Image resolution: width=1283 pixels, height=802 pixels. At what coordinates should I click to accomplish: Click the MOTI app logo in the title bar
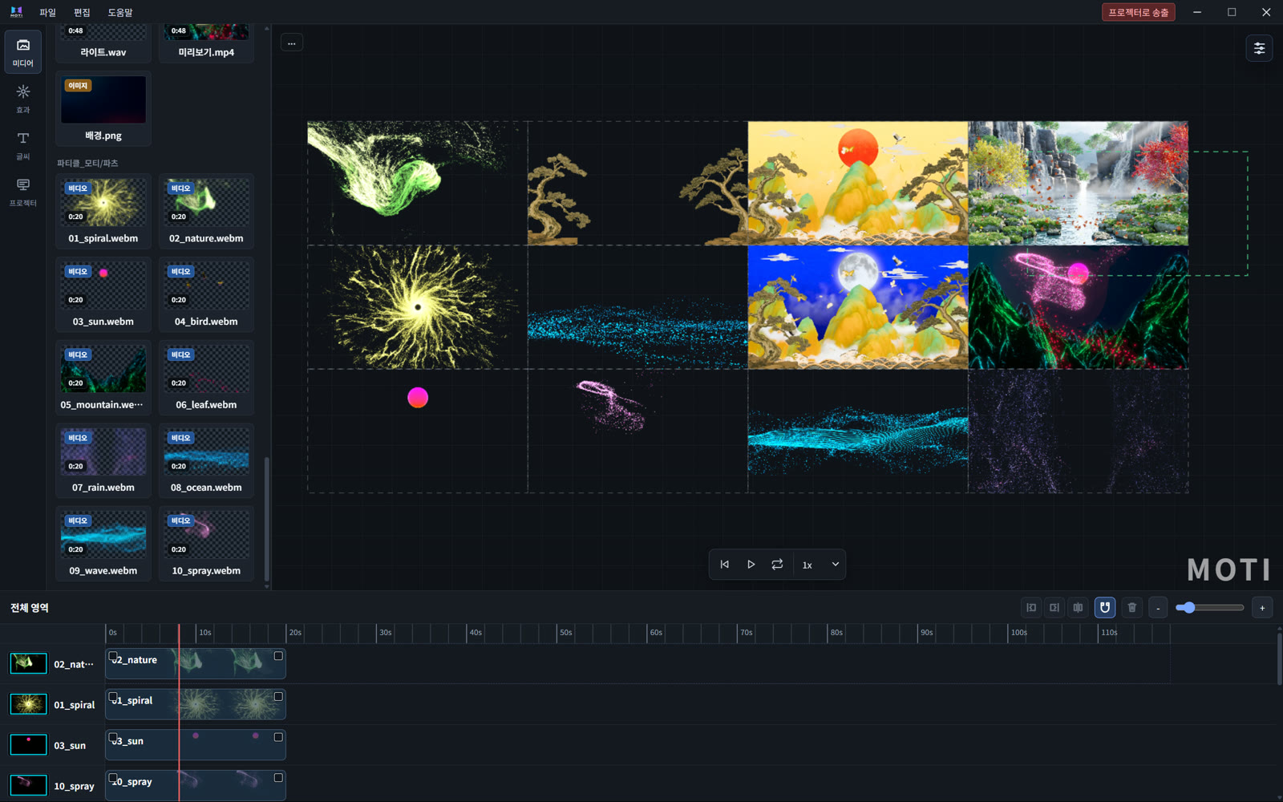(16, 12)
